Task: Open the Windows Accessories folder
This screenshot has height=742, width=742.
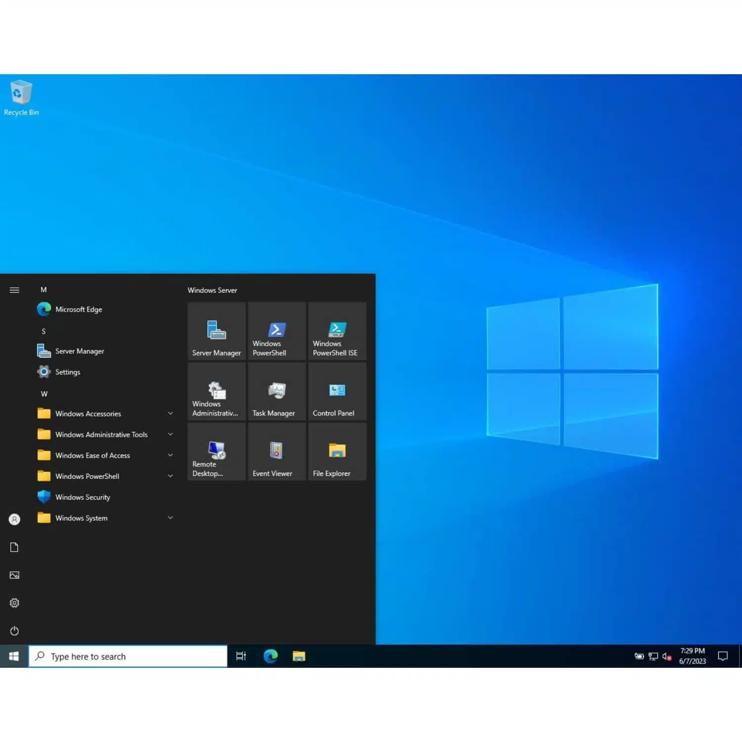Action: tap(106, 414)
